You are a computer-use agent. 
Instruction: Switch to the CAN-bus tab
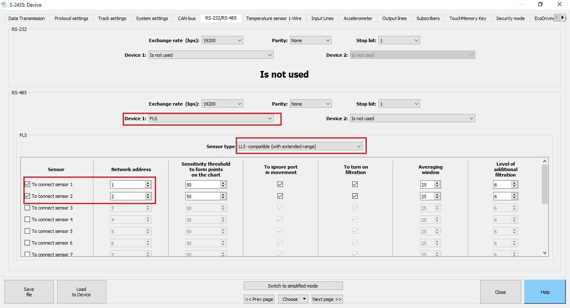[x=186, y=18]
